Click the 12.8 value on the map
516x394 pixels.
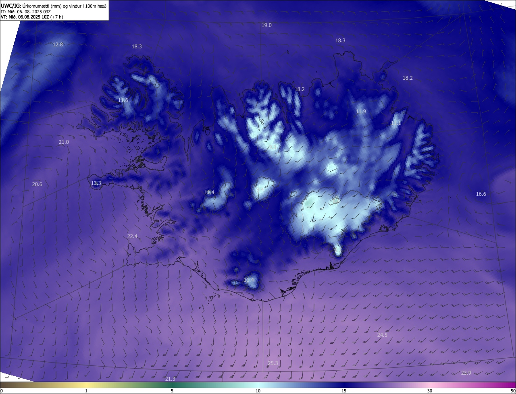(58, 44)
